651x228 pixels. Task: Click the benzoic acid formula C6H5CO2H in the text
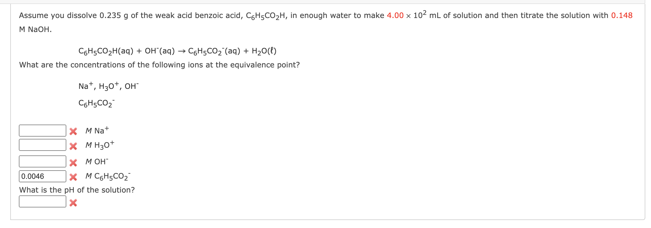(266, 15)
